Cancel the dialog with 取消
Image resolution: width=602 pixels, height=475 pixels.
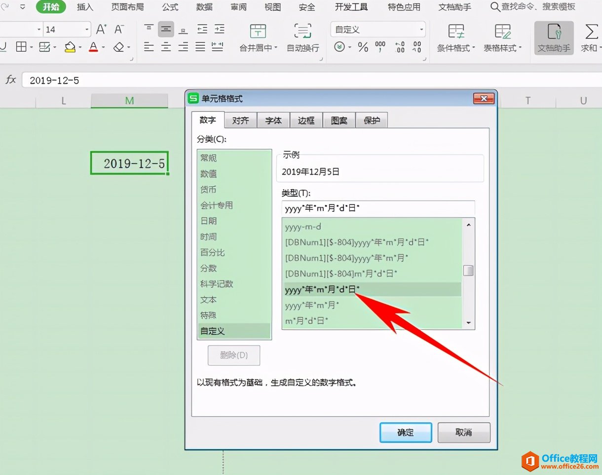464,433
